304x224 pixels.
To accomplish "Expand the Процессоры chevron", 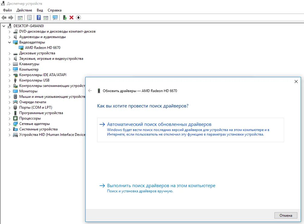I will point(10,118).
